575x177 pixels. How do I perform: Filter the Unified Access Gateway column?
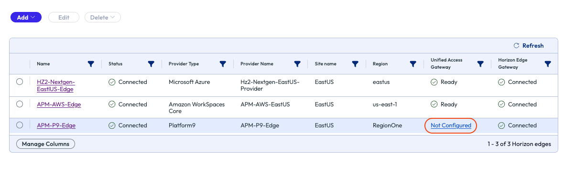[481, 63]
